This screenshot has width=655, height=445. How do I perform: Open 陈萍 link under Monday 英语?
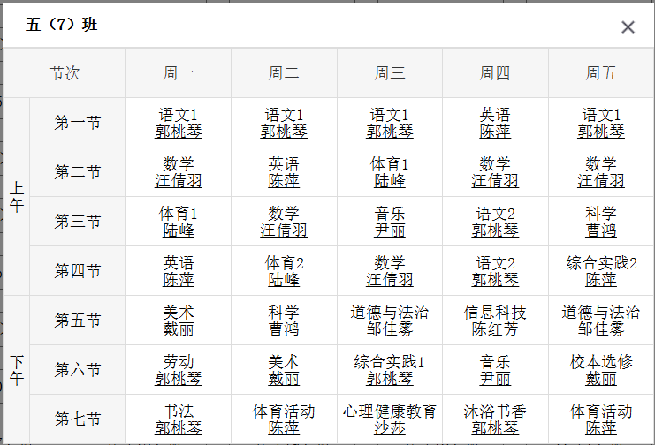(x=179, y=279)
